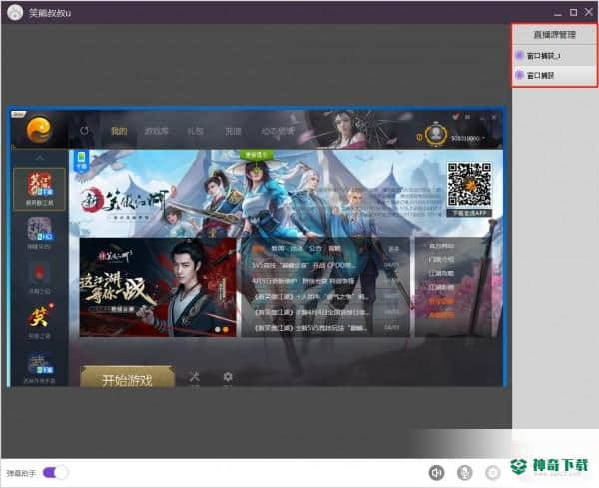Select the golden 笑 game icon in sidebar

pyautogui.click(x=39, y=320)
